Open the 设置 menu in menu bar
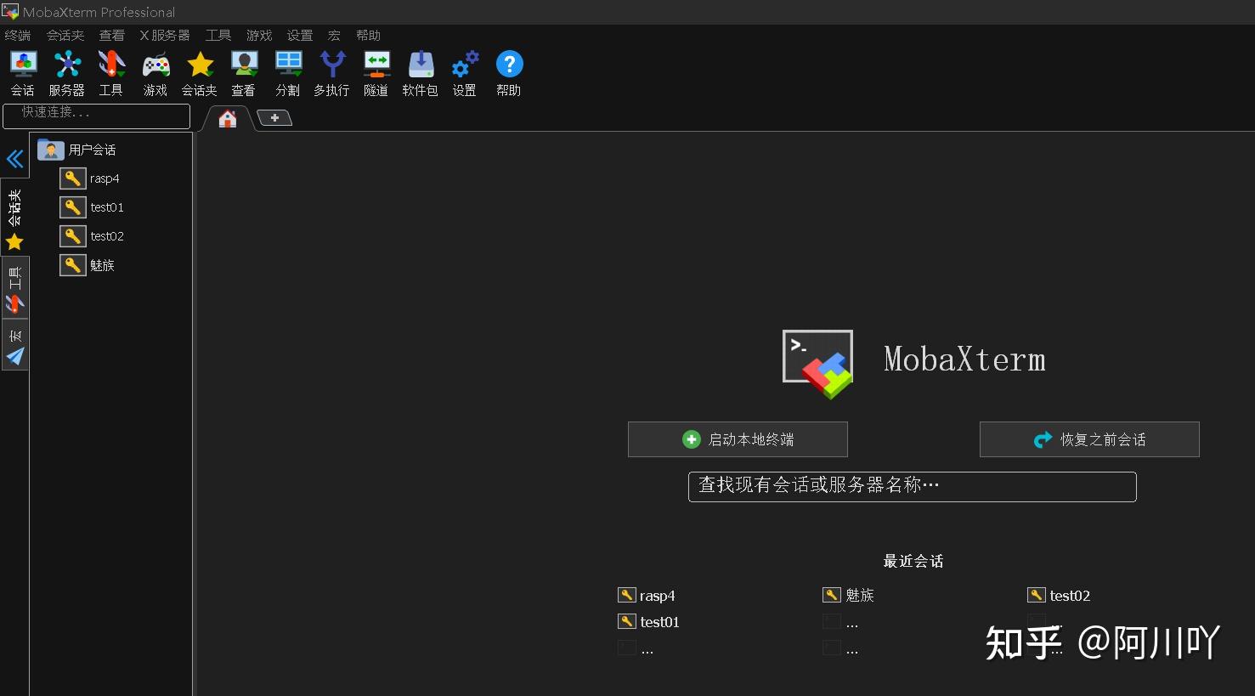The height and width of the screenshot is (696, 1255). click(300, 35)
